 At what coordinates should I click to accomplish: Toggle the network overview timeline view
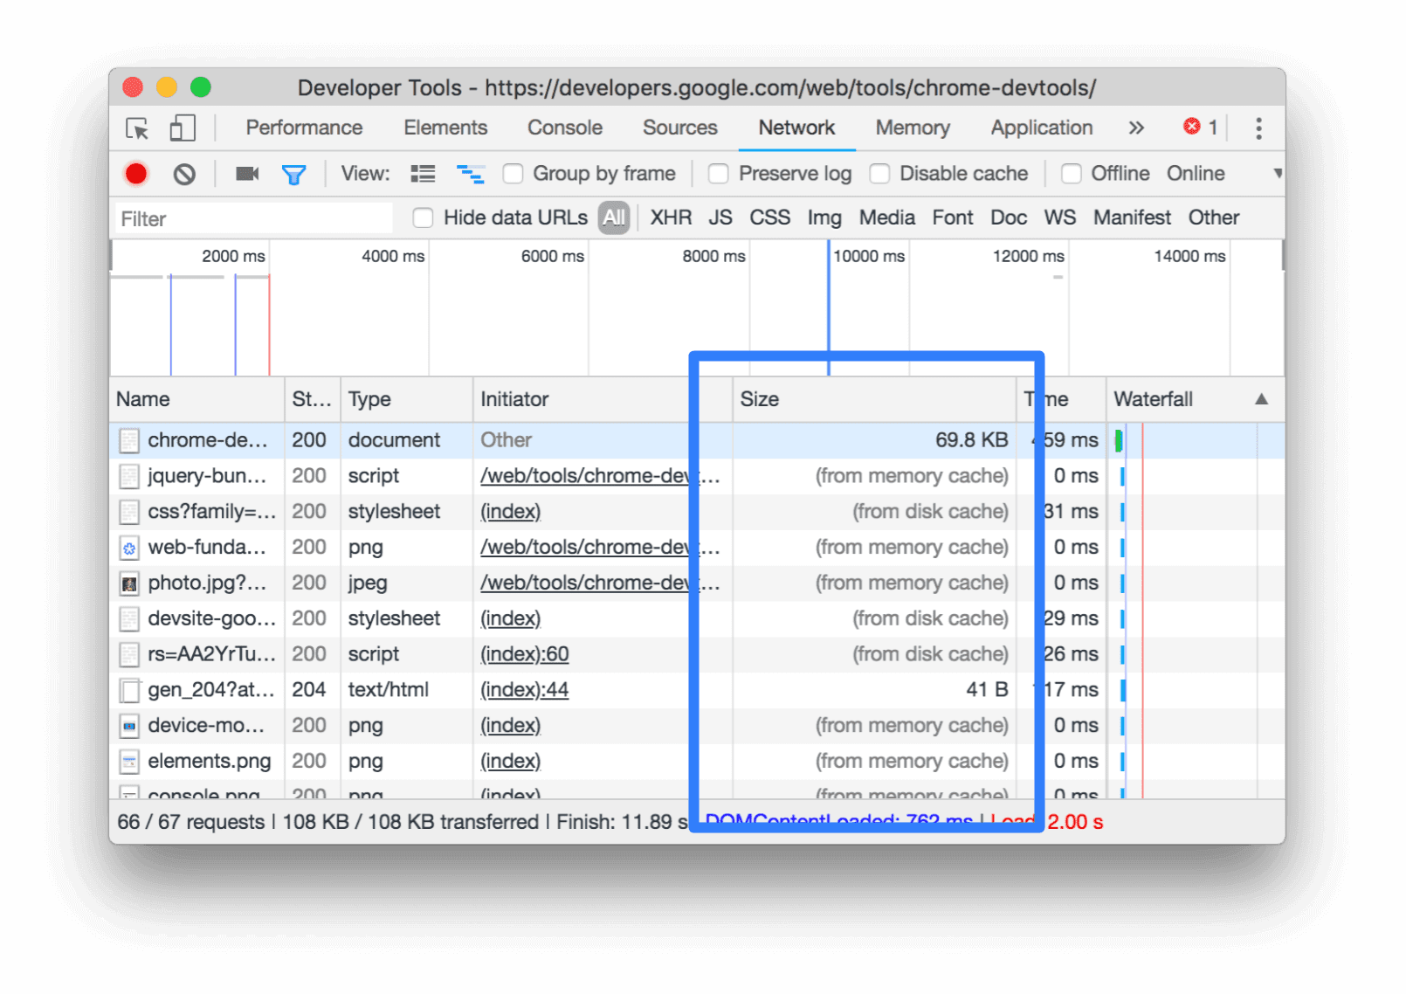pyautogui.click(x=471, y=173)
